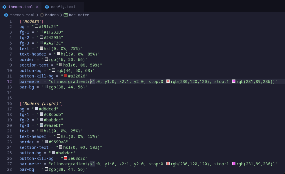Open themes.toml breadcrumb file item
The height and width of the screenshot is (174, 285).
tap(22, 15)
